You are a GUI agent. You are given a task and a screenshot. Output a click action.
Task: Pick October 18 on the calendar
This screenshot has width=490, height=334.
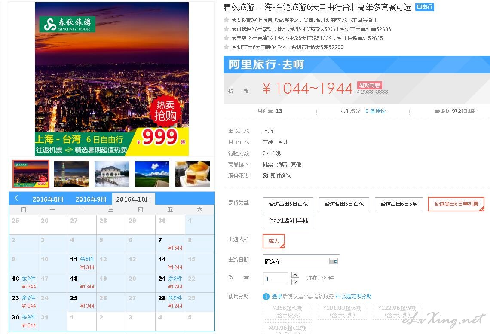(82, 283)
